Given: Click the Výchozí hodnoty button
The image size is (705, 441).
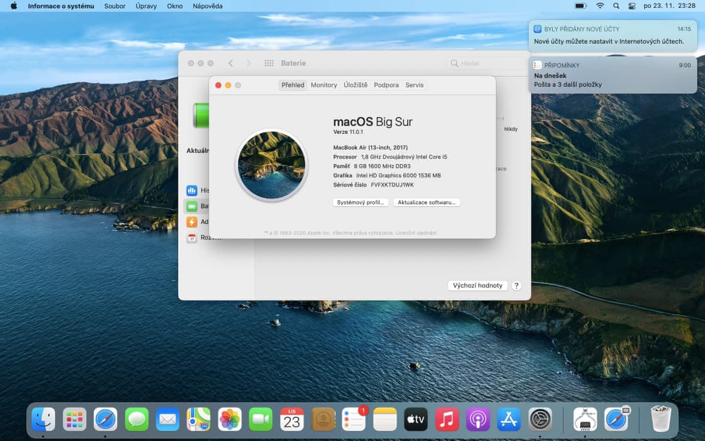Looking at the screenshot, I should point(477,286).
